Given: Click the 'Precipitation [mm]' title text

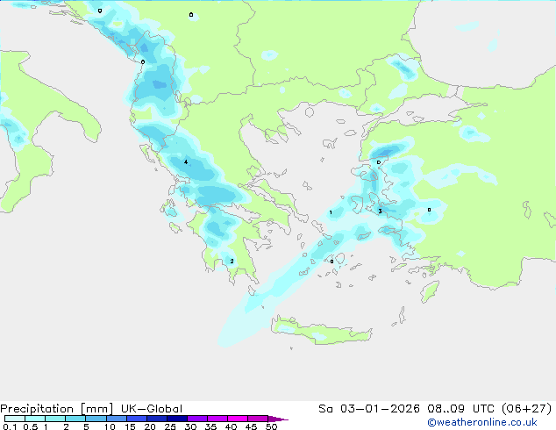Looking at the screenshot, I should click(x=56, y=409).
